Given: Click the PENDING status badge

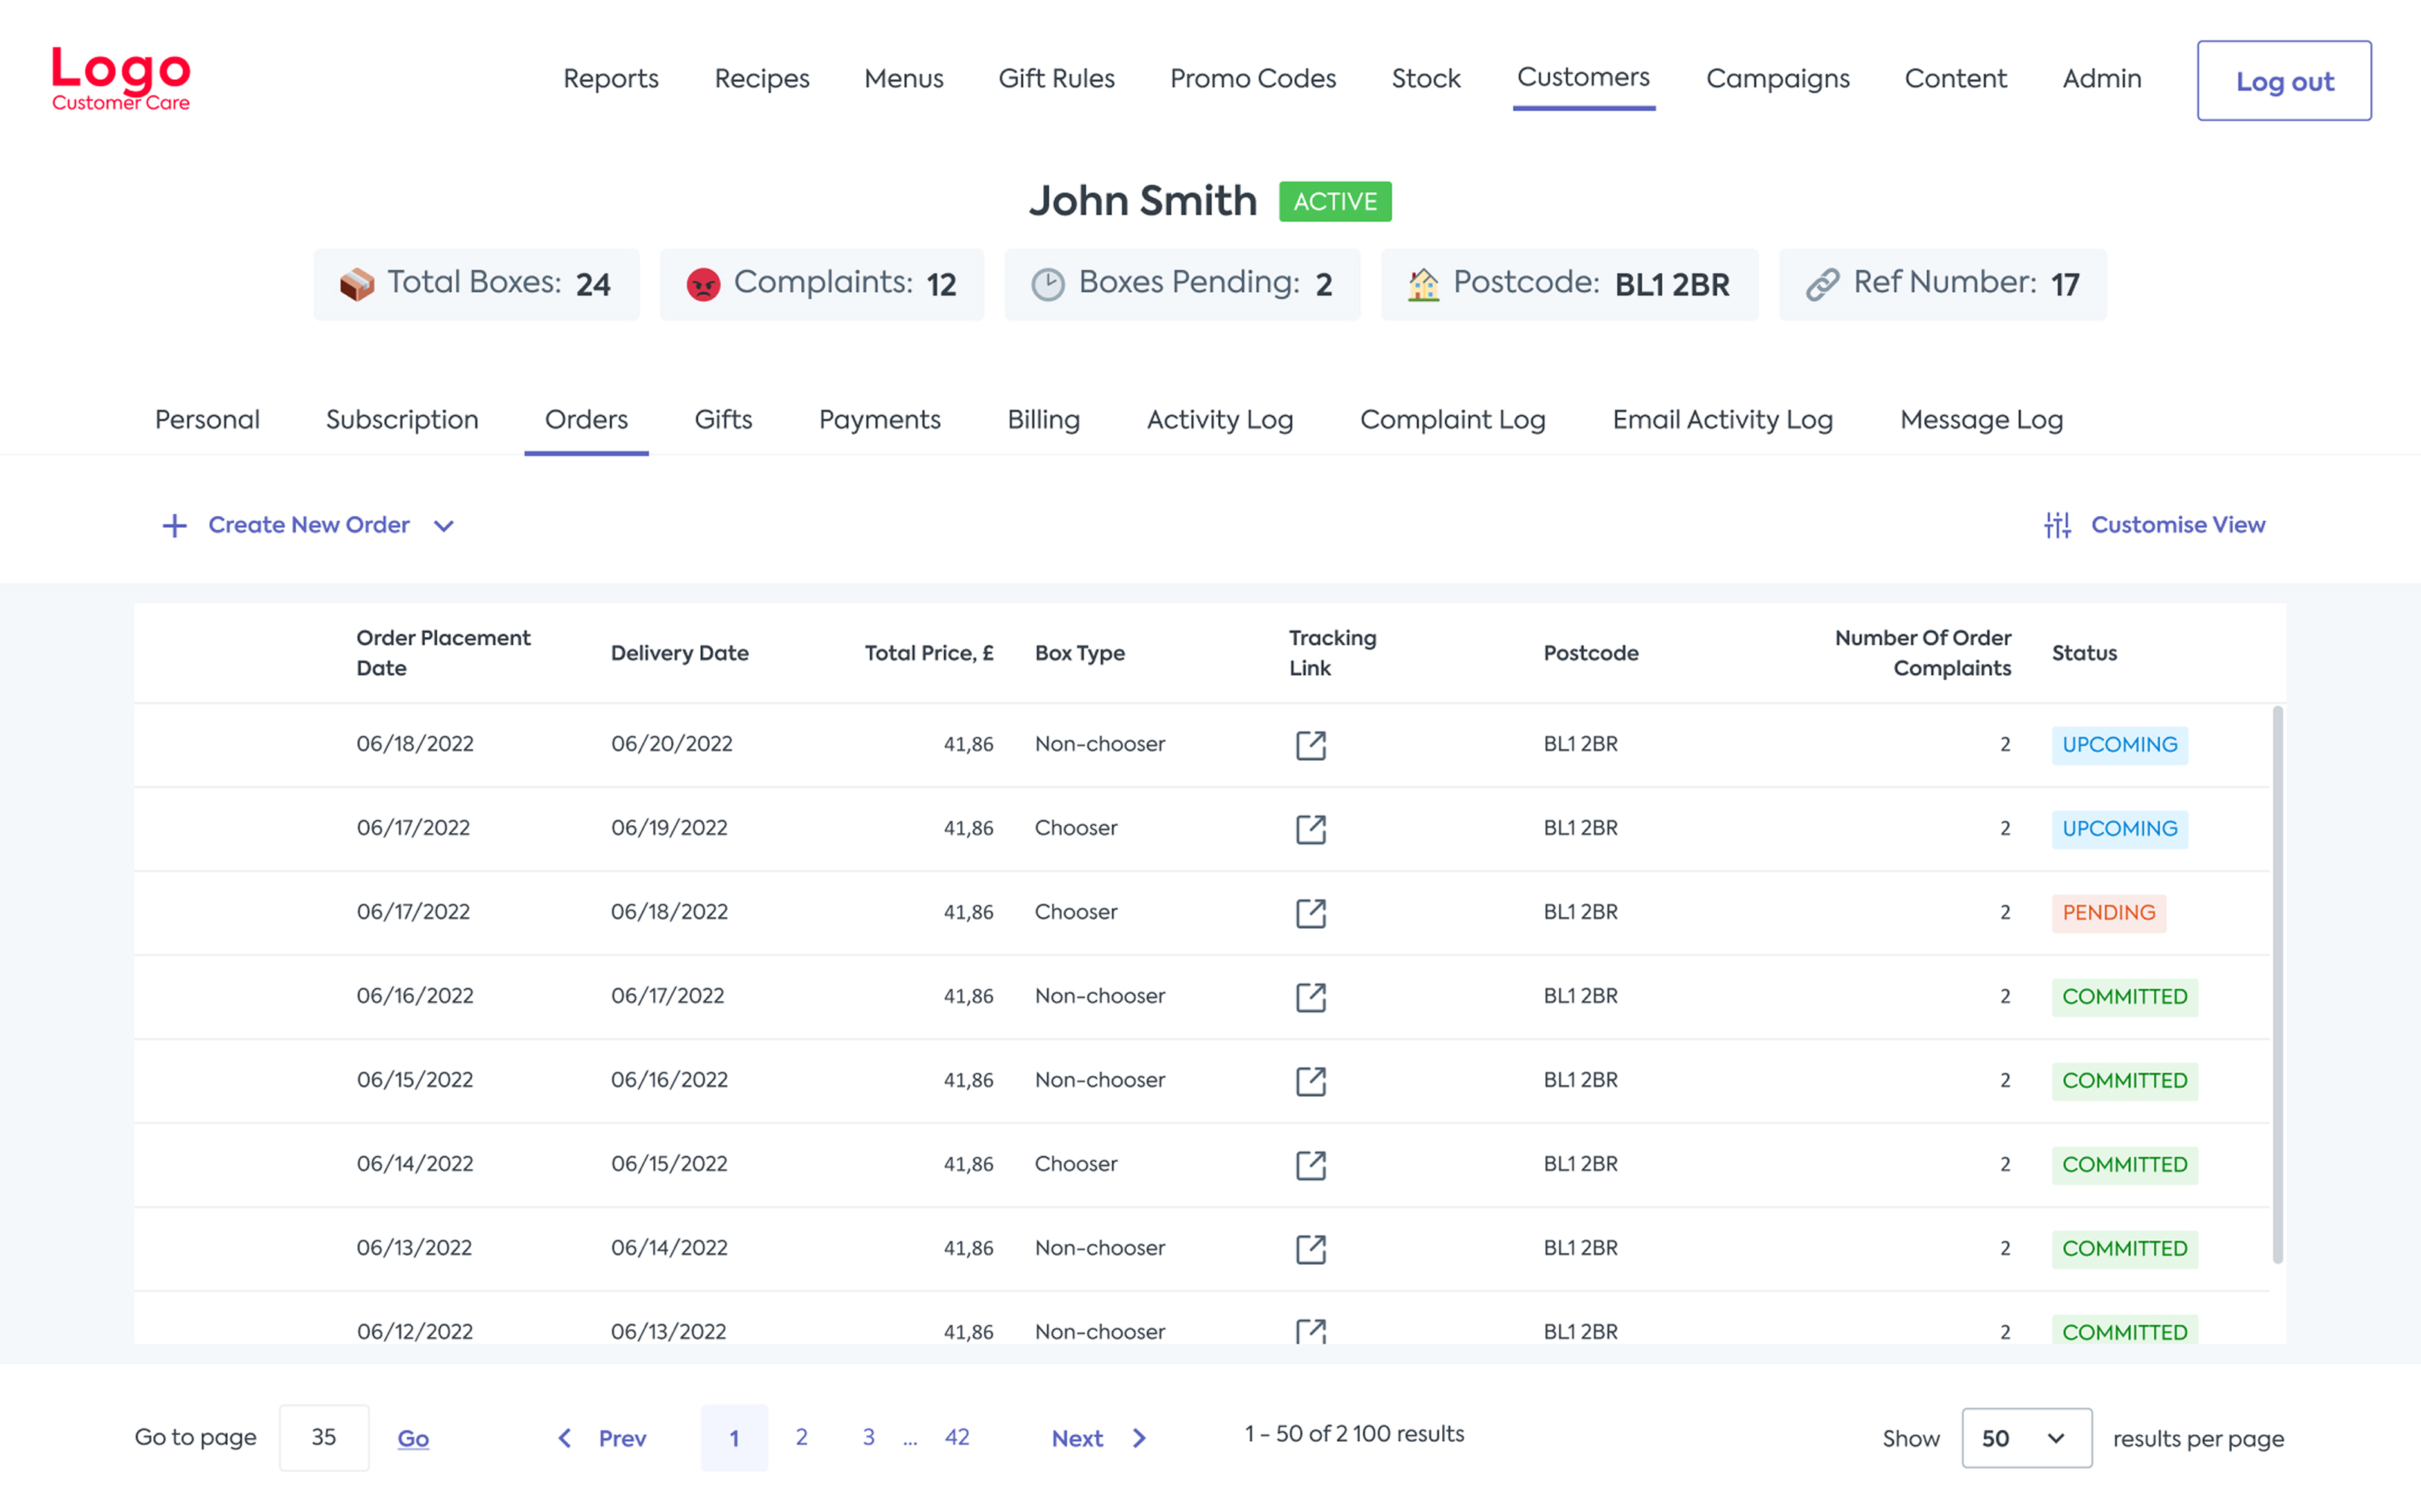Looking at the screenshot, I should tap(2109, 913).
